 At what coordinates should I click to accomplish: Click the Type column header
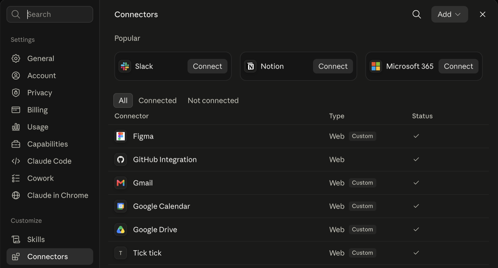pos(337,116)
